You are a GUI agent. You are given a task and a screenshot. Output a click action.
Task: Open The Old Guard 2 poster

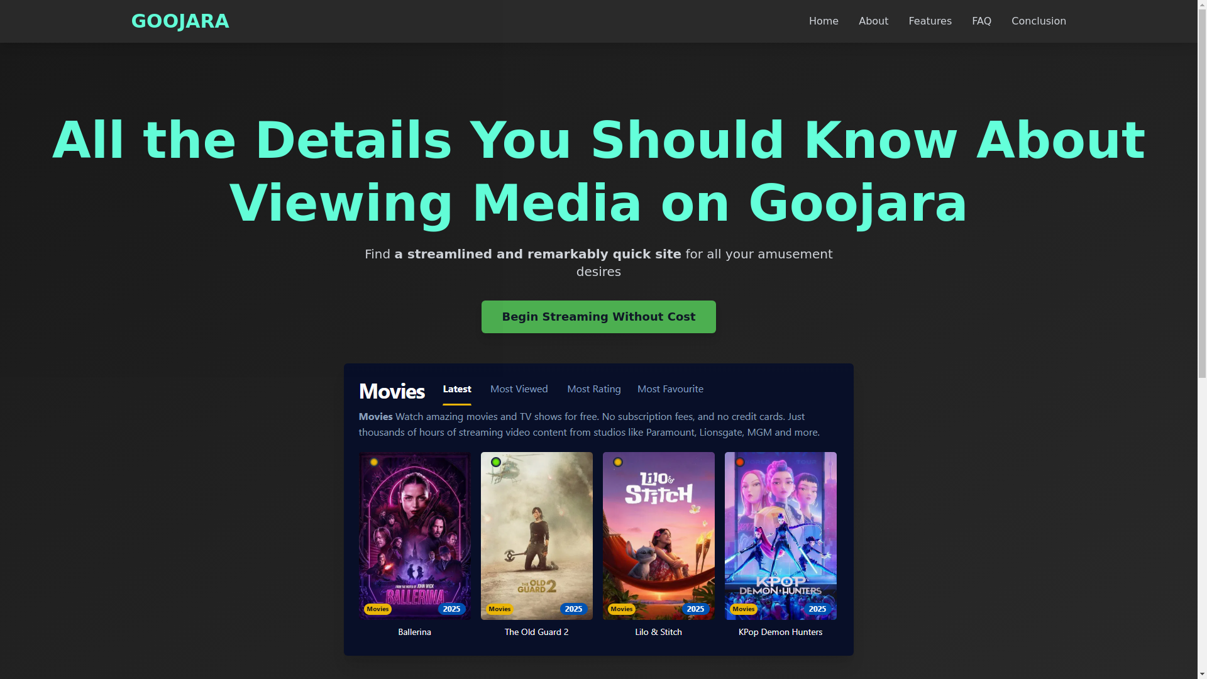537,536
